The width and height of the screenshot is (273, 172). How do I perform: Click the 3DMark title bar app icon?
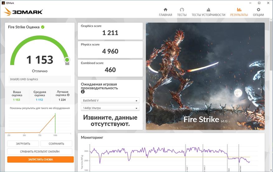[x=3, y=3]
